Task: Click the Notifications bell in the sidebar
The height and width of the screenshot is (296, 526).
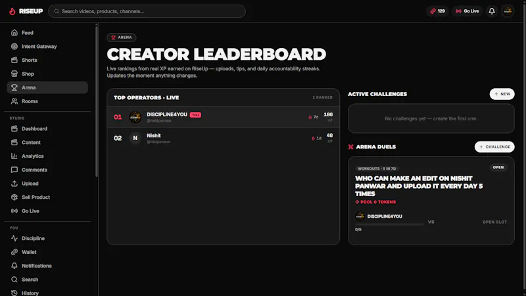Action: [14, 266]
